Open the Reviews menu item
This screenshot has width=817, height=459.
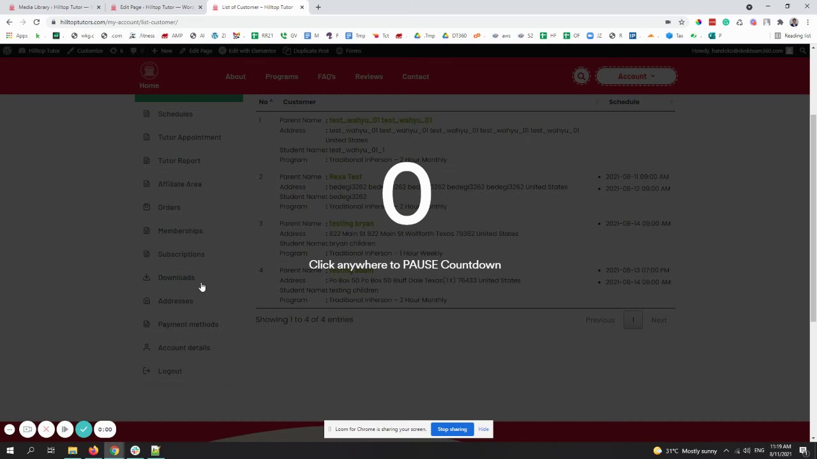point(369,76)
